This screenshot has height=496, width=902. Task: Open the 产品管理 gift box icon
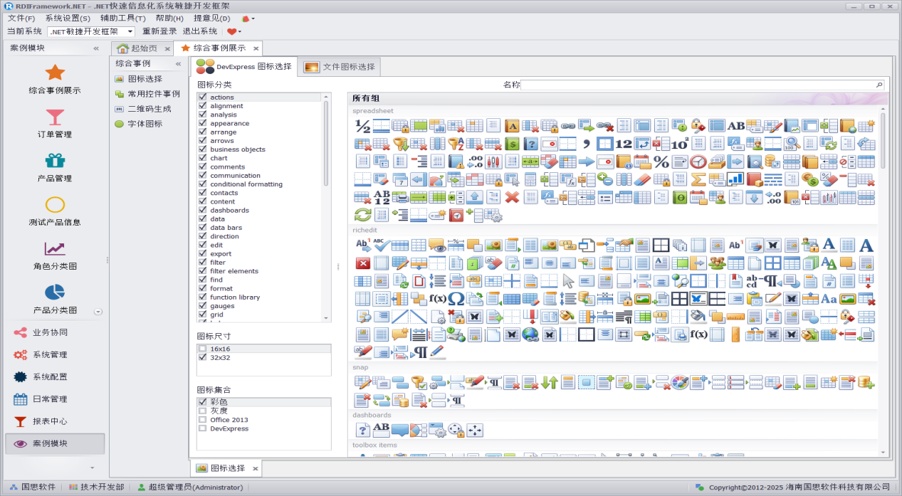[55, 160]
